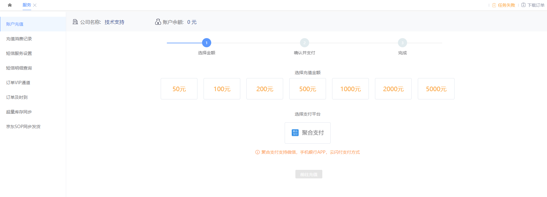Viewport: 547px width, 197px height.
Task: Choose the 50元 recharge amount
Action: tap(179, 89)
